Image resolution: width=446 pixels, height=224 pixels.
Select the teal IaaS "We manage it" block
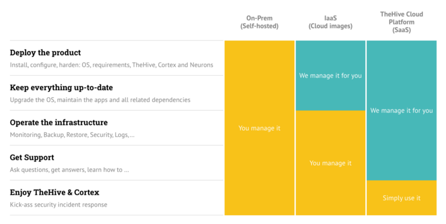coord(330,76)
